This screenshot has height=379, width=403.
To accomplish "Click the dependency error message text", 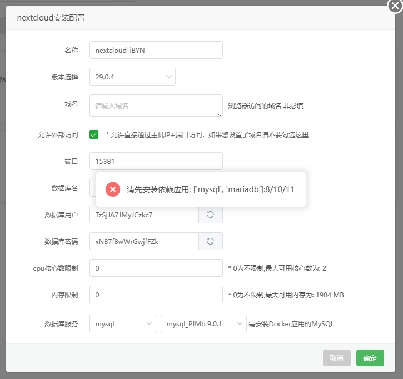I will click(x=210, y=189).
